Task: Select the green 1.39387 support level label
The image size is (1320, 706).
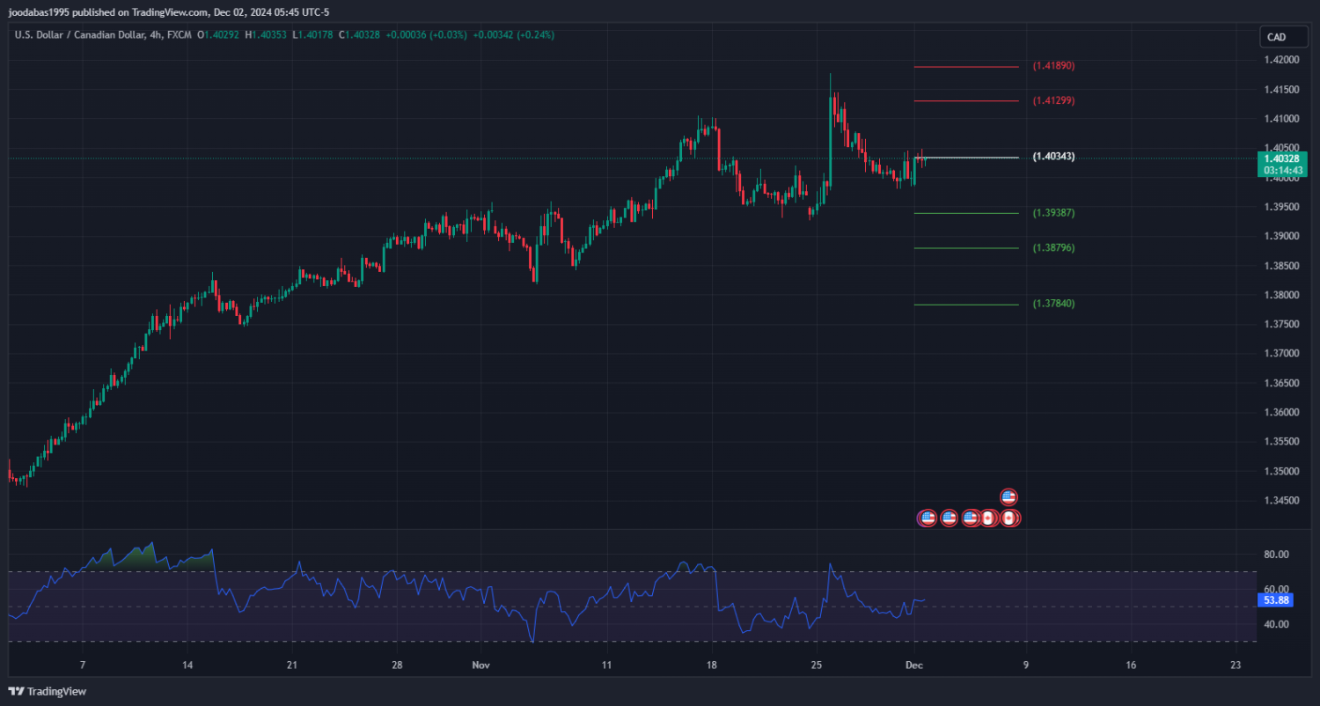Action: point(1053,213)
